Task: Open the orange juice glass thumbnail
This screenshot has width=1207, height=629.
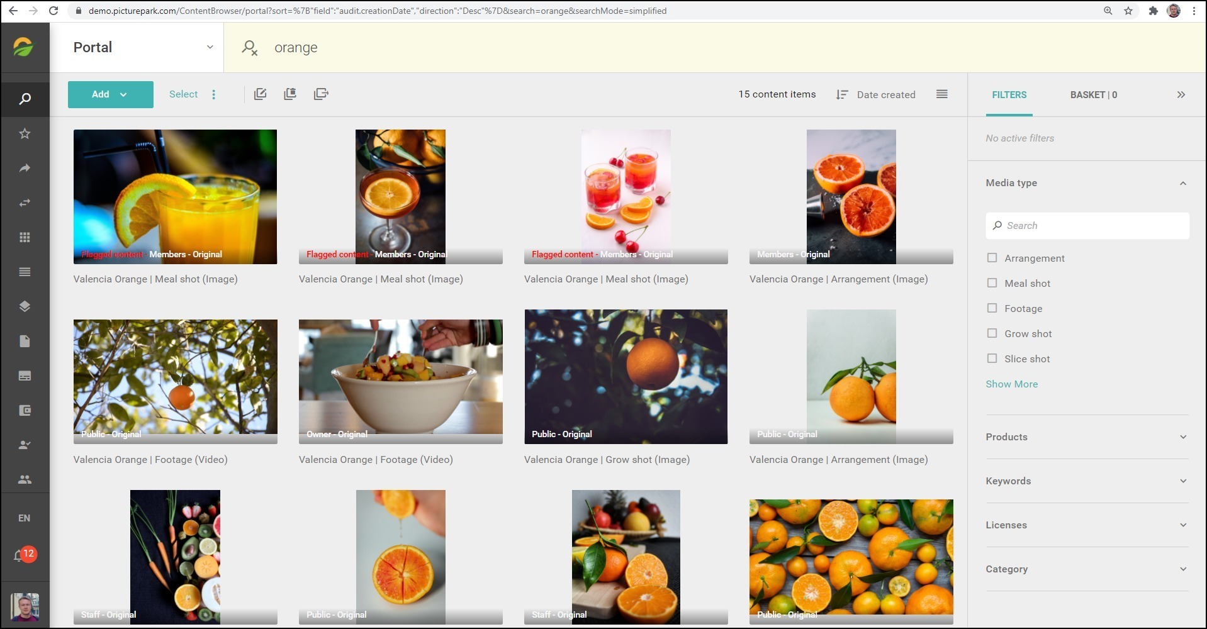Action: (175, 196)
